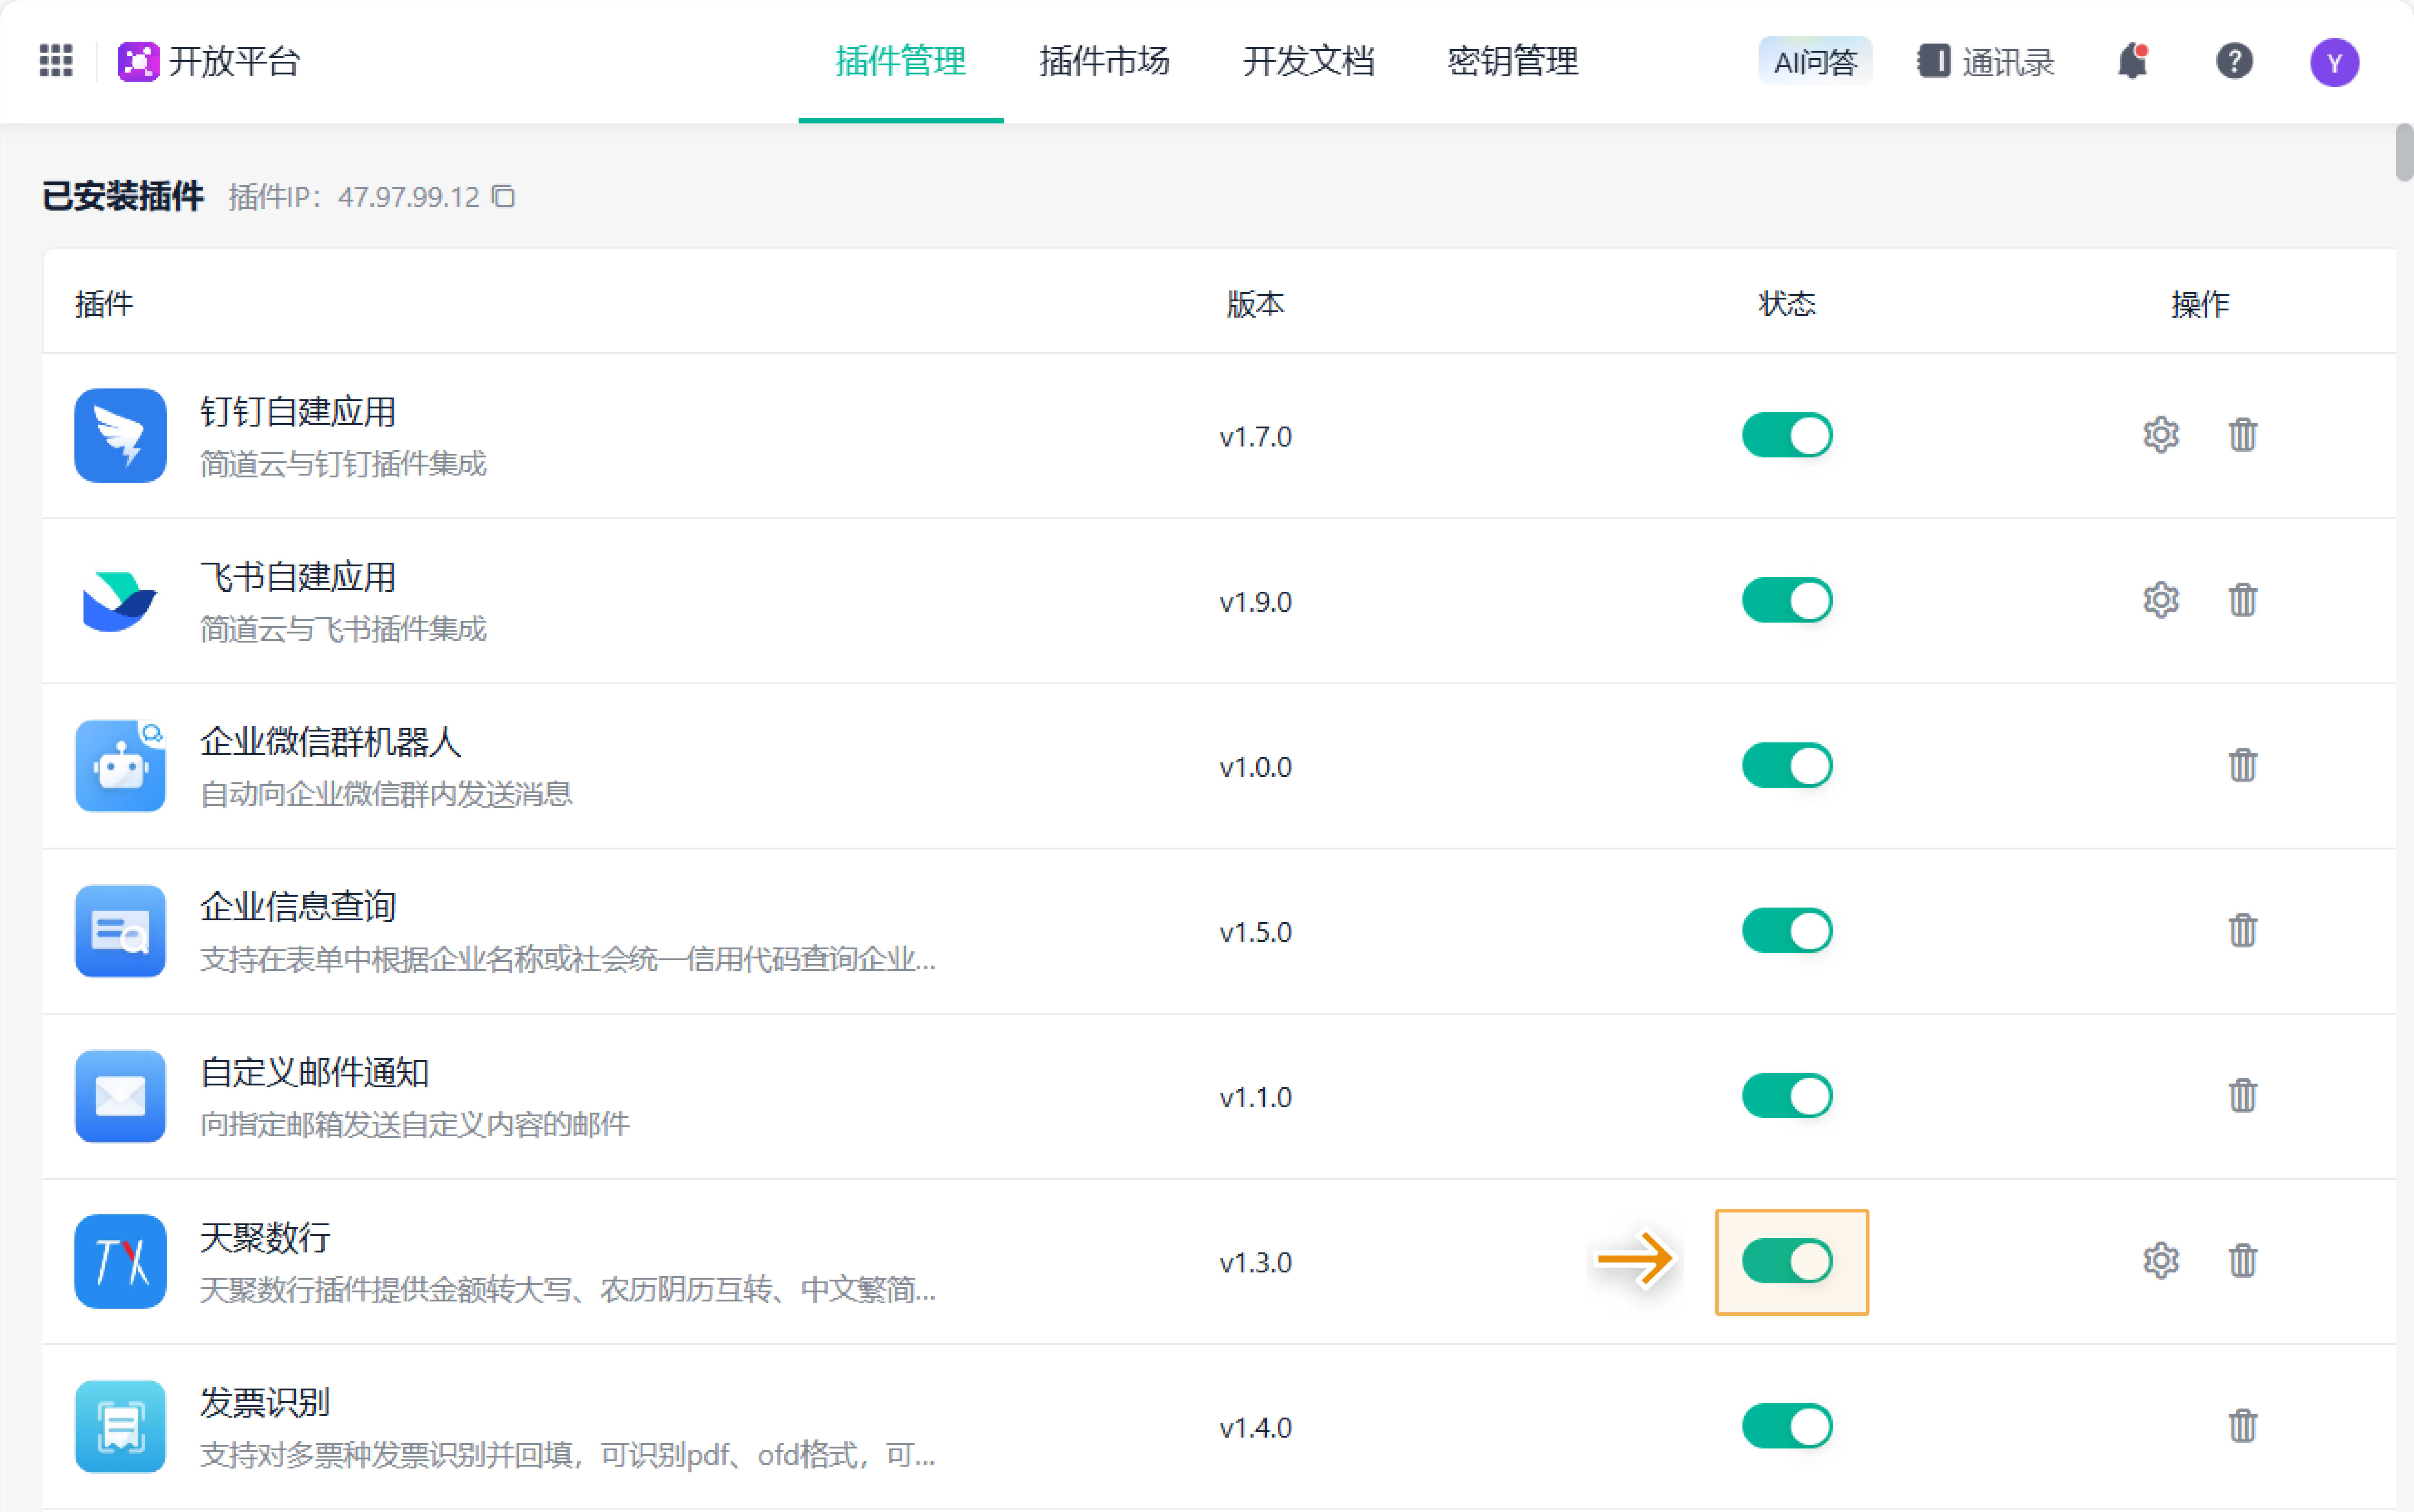Disable the 飞书自建应用 toggle
Viewport: 2414px width, 1512px height.
click(1787, 600)
